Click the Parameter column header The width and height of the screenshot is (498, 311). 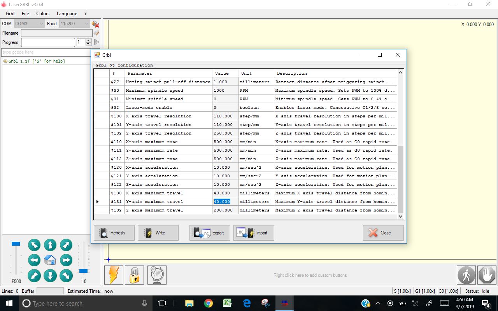(168, 73)
